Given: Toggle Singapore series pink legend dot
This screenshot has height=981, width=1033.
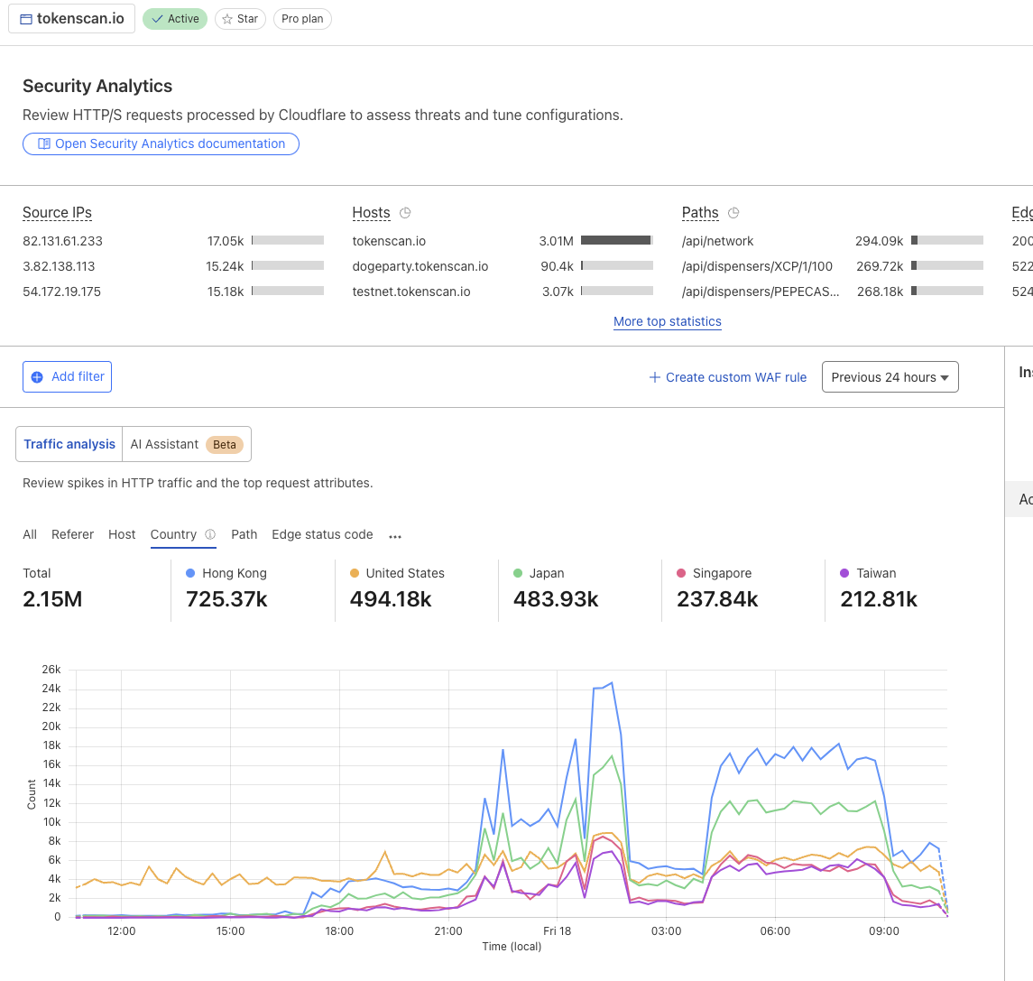Looking at the screenshot, I should [x=681, y=573].
